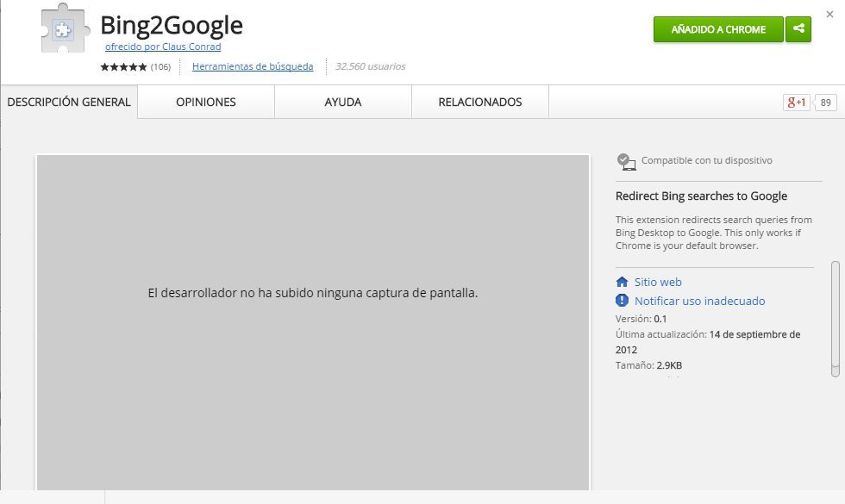
Task: Click the share icon button
Action: tap(798, 29)
